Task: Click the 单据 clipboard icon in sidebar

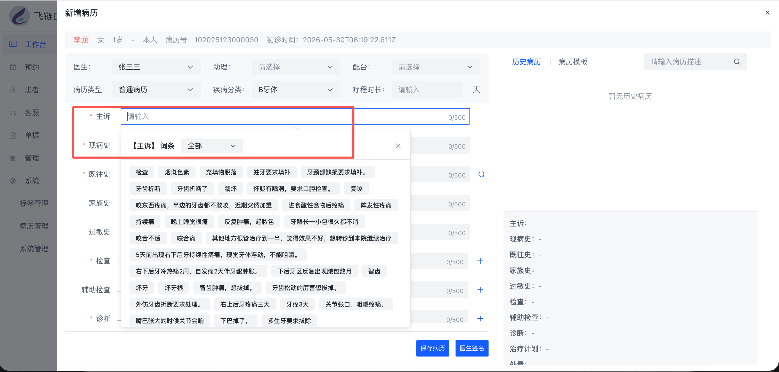Action: (x=13, y=135)
